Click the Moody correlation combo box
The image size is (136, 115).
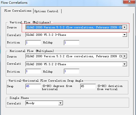44,103
